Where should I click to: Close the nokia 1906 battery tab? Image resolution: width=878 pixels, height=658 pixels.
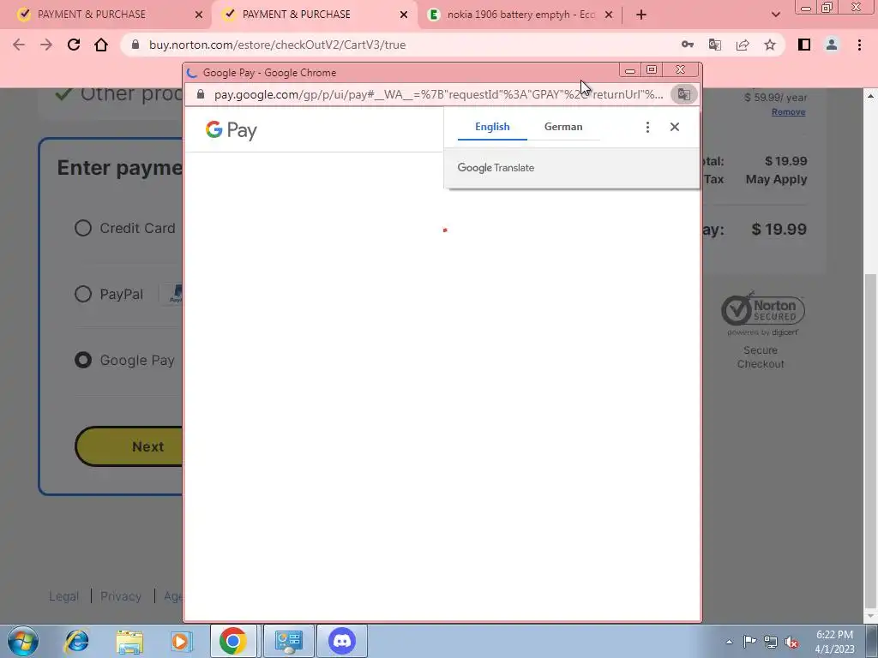point(609,15)
